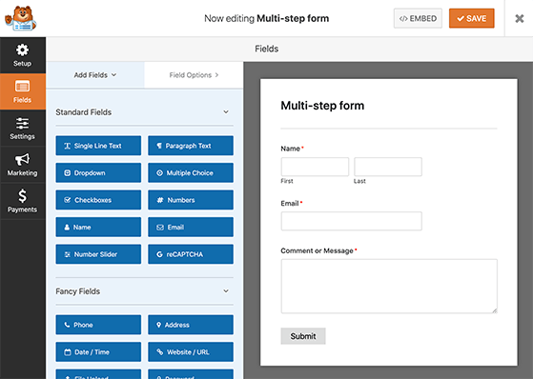Viewport: 533px width, 379px height.
Task: Add a Name field from Standard Fields
Action: click(98, 228)
